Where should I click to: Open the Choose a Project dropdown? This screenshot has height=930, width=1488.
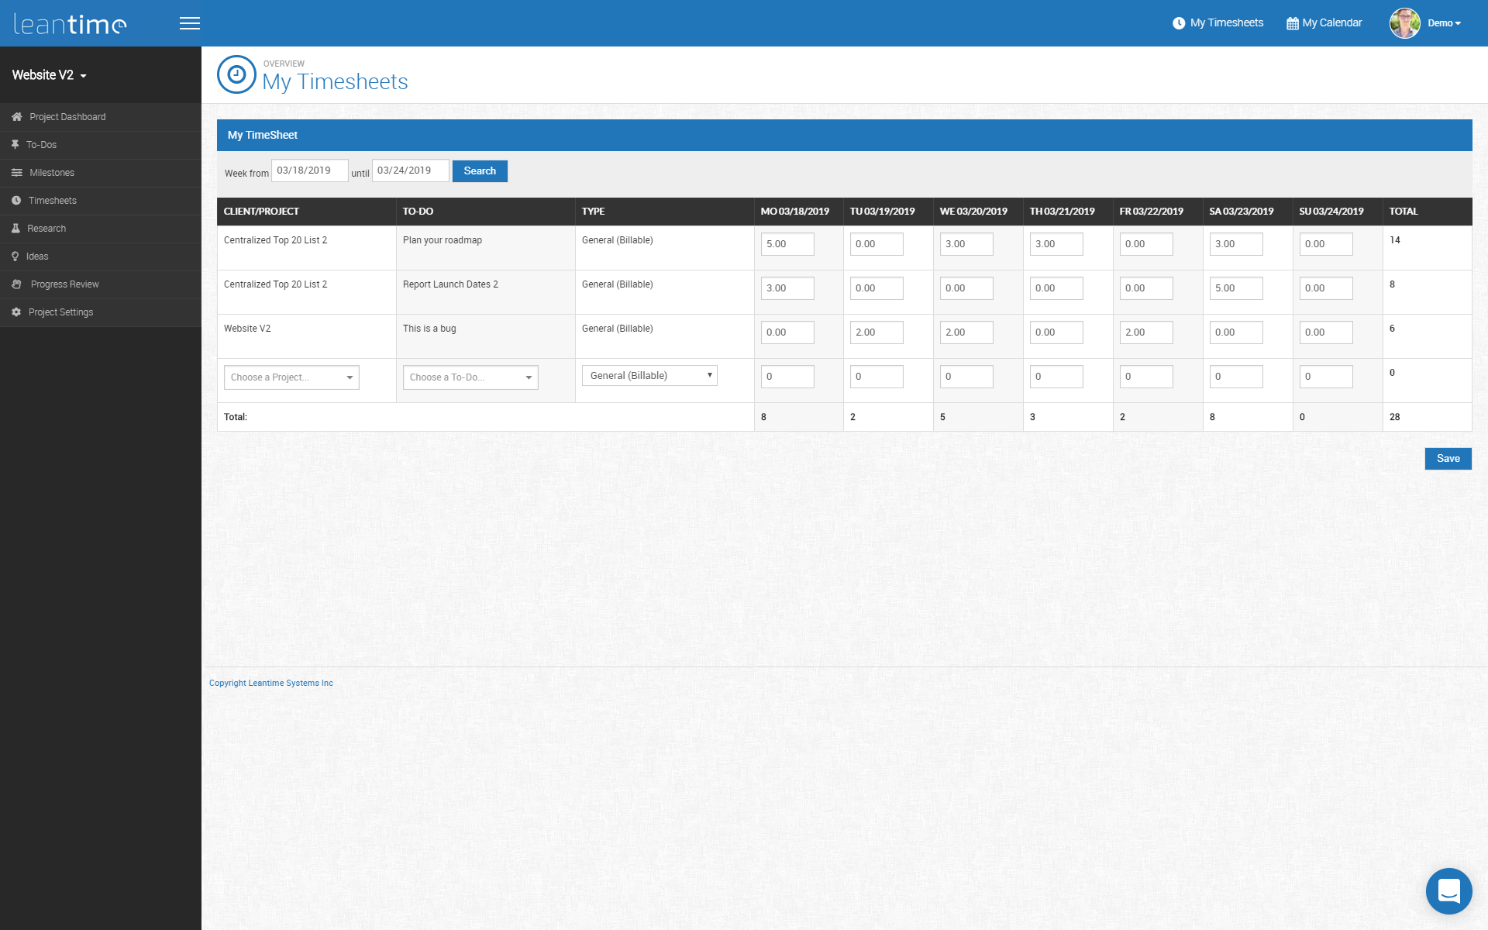point(291,377)
